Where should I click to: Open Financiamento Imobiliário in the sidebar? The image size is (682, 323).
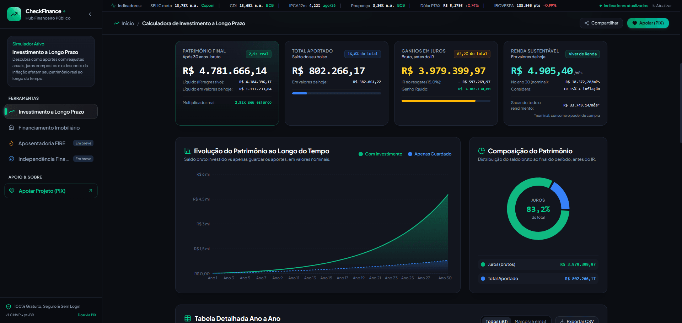(51, 127)
